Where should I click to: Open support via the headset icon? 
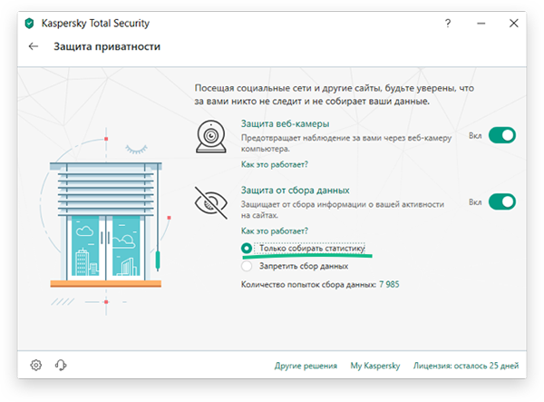pos(61,365)
